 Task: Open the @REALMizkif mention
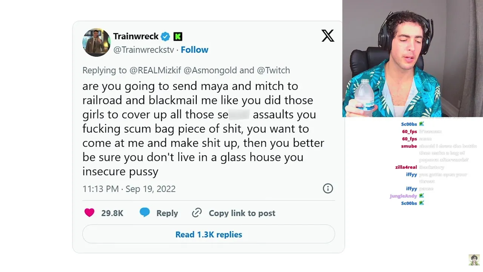[x=155, y=70]
